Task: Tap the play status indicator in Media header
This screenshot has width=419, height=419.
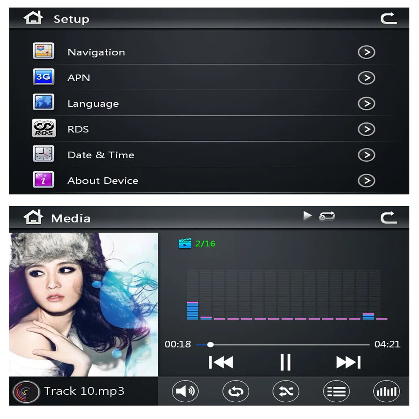Action: 308,216
